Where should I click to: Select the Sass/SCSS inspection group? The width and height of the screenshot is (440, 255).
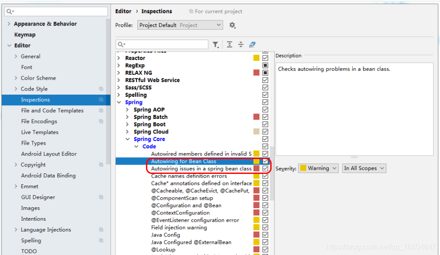tap(138, 87)
